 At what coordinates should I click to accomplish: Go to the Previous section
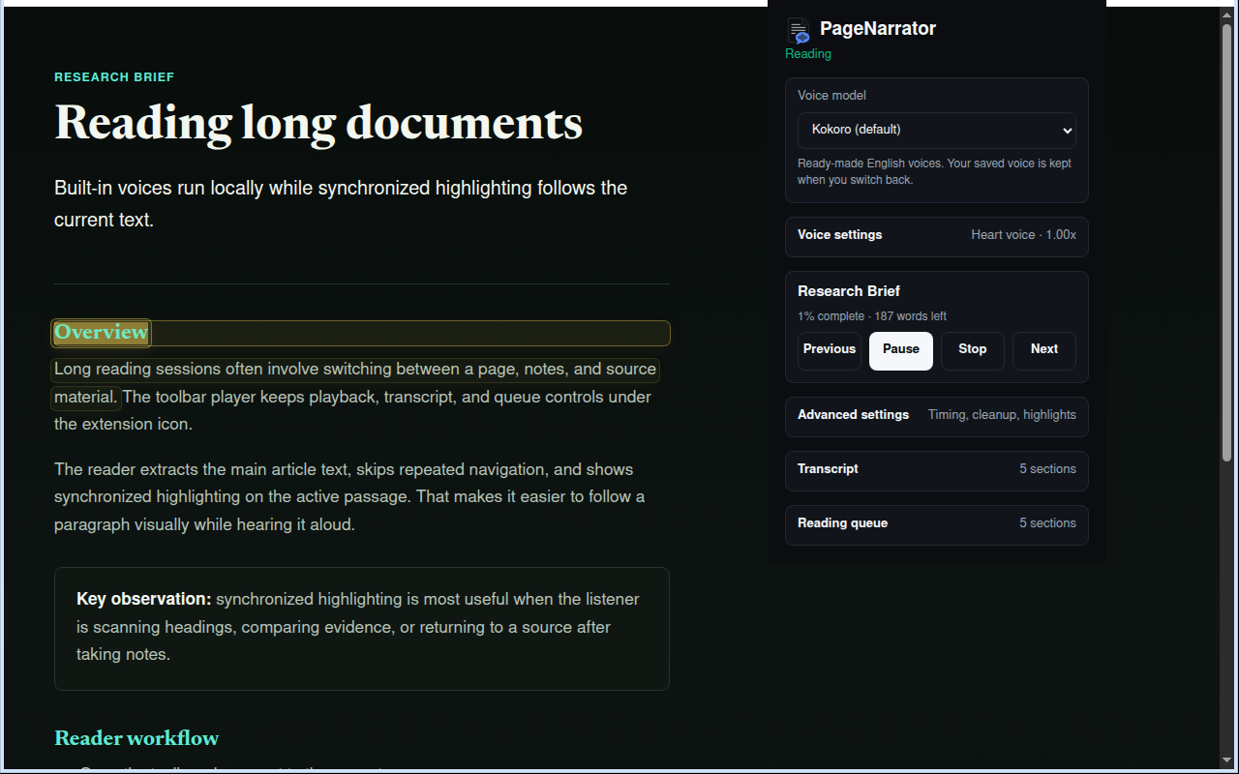pyautogui.click(x=829, y=350)
